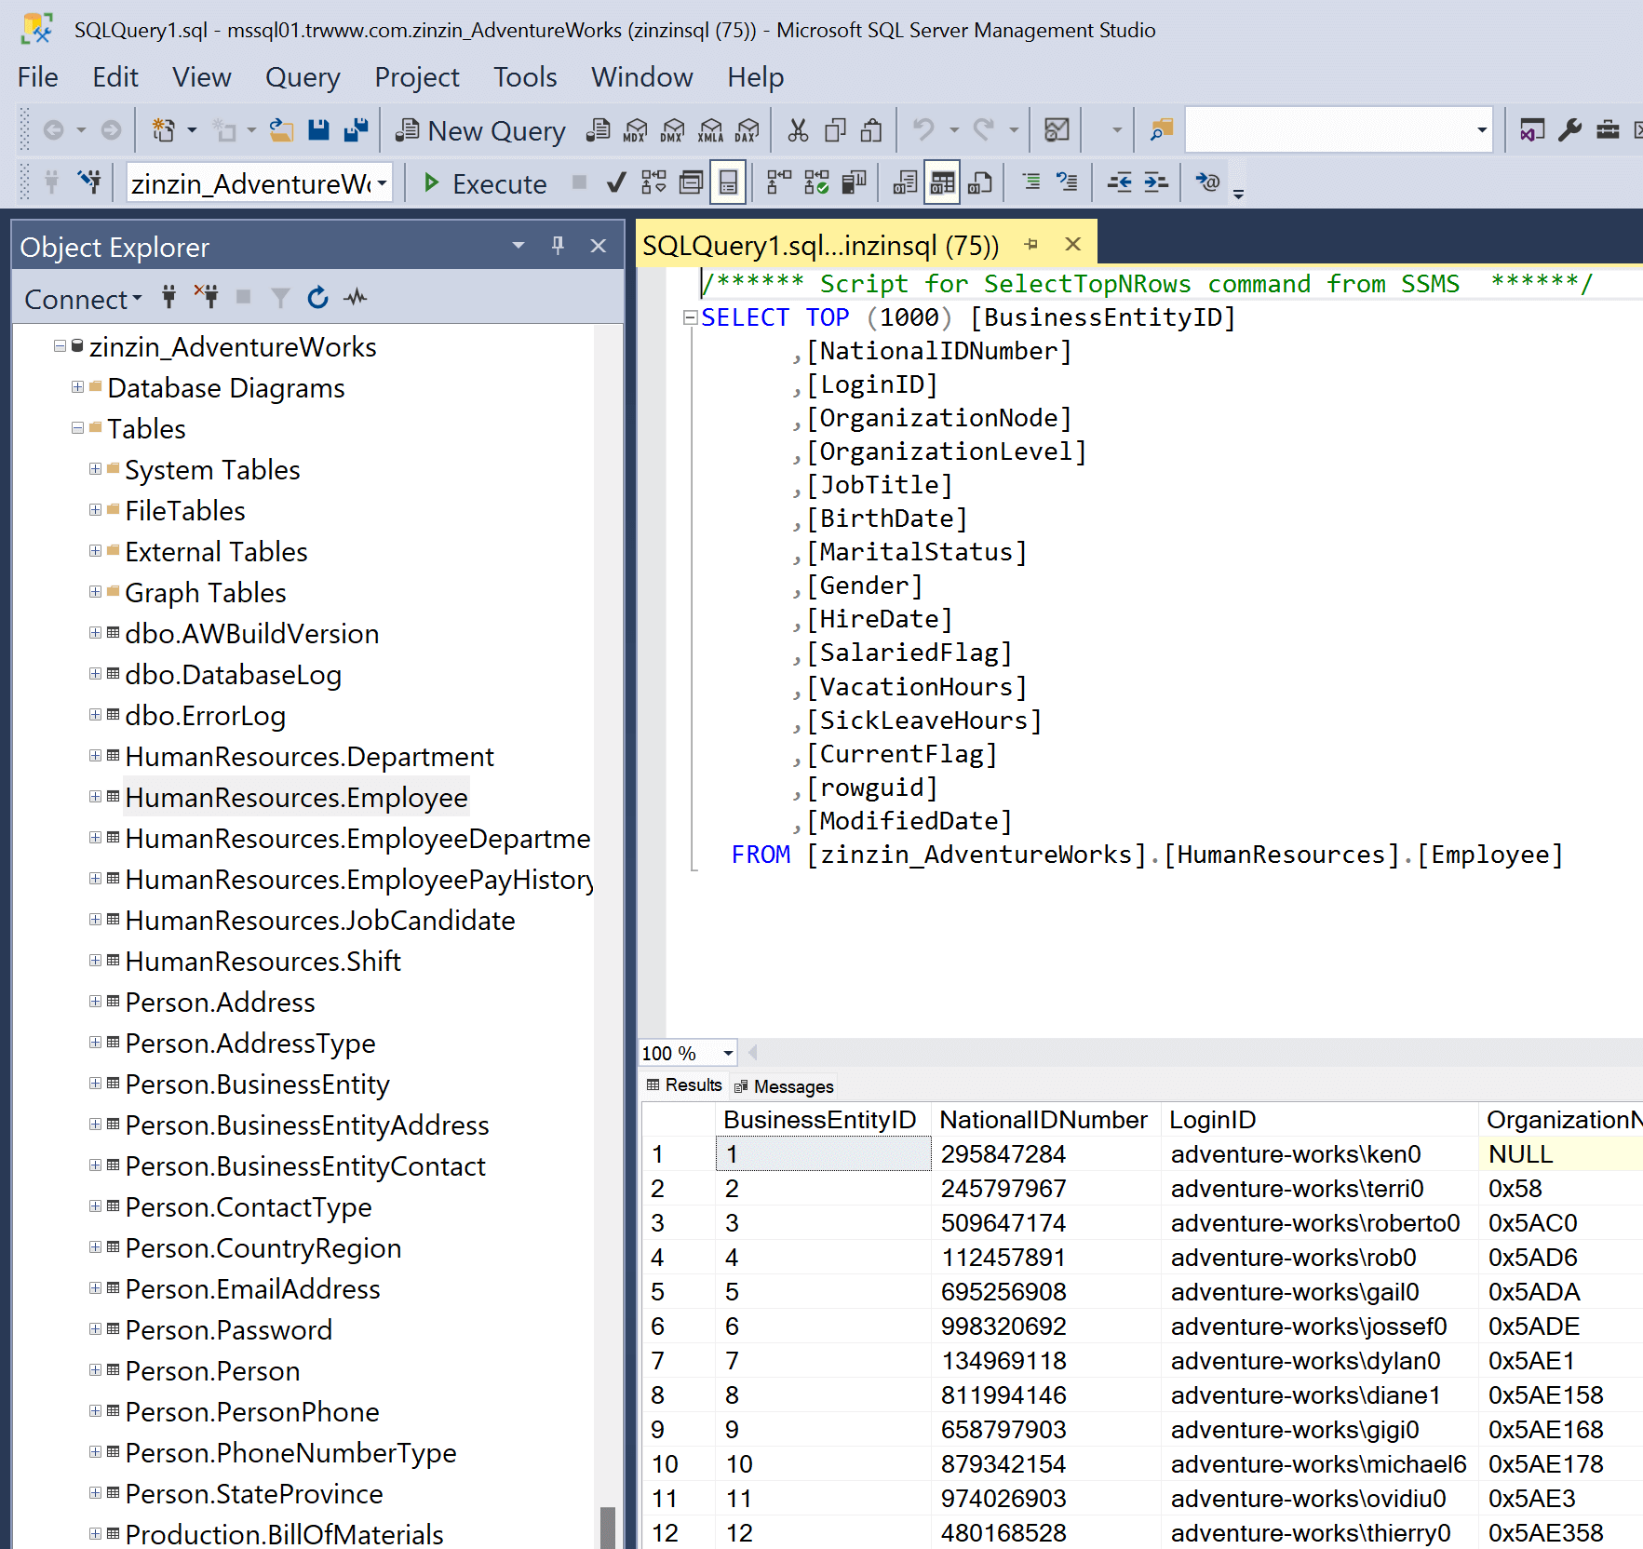Specify values for template parameters icon
The image size is (1643, 1549).
point(1207,182)
